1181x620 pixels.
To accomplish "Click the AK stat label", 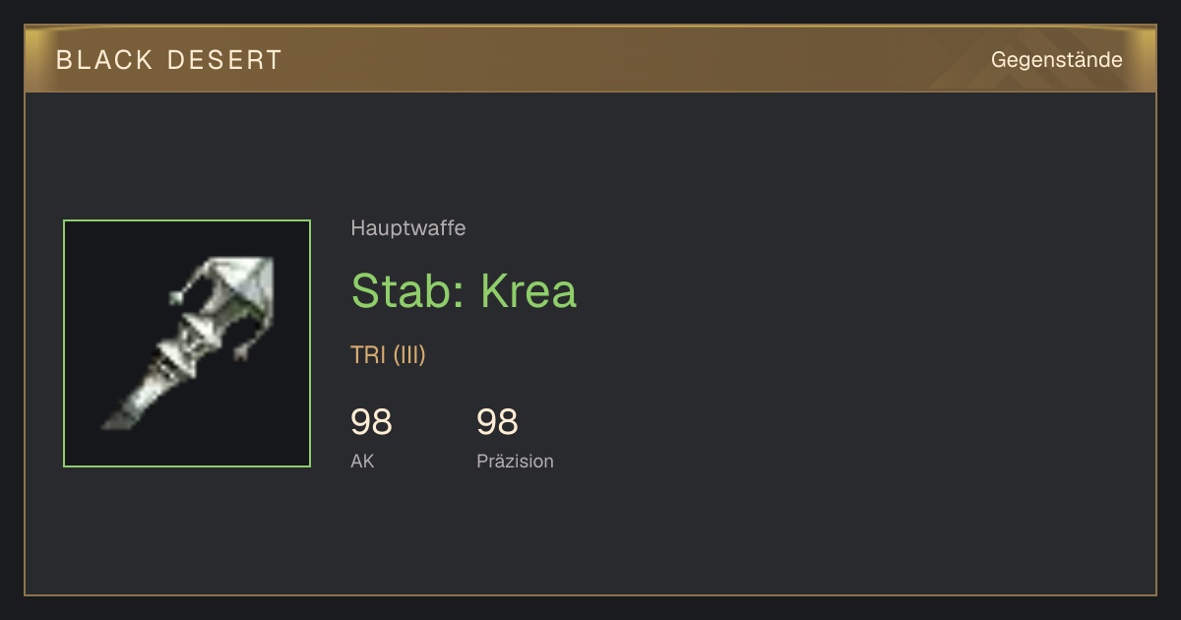I will [363, 461].
